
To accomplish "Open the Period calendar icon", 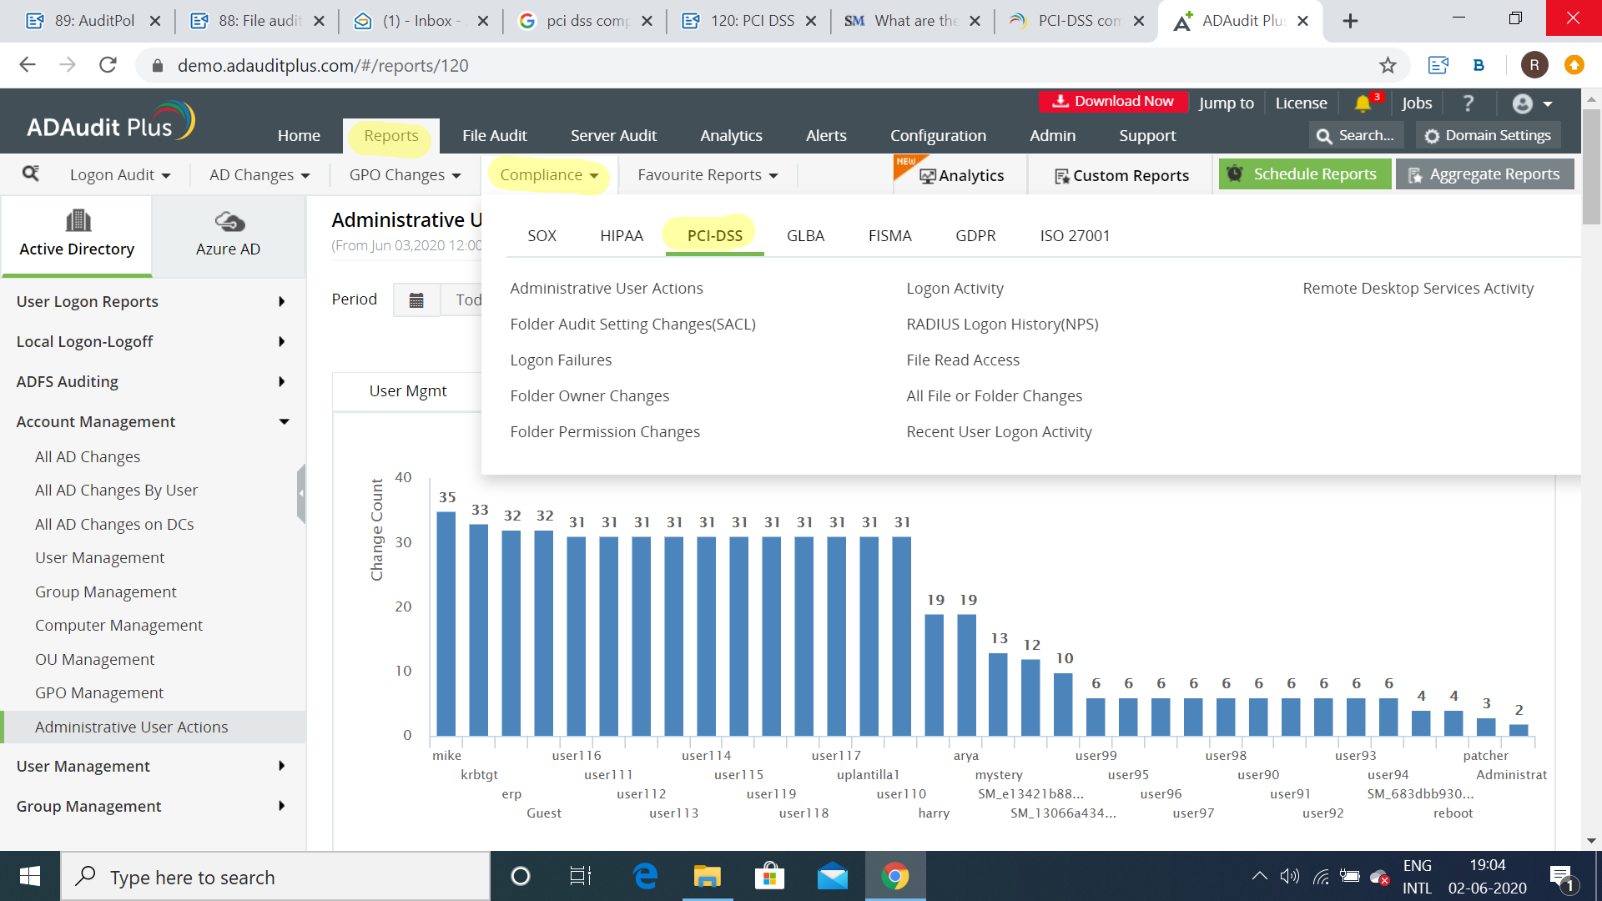I will pyautogui.click(x=416, y=300).
